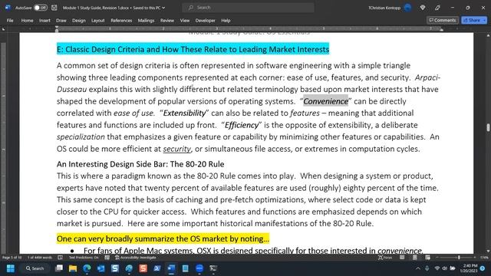The height and width of the screenshot is (276, 491).
Task: Open File Explorer from the taskbar
Action: [x=73, y=268]
